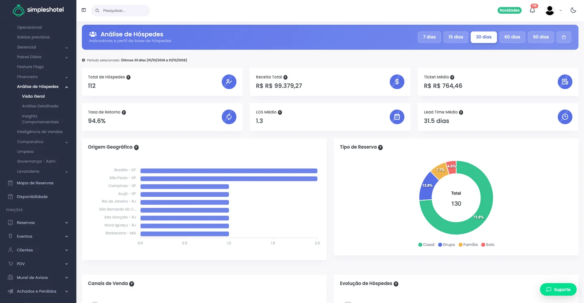Click the Total de Hóspedes help icon
This screenshot has width=584, height=303.
click(129, 77)
